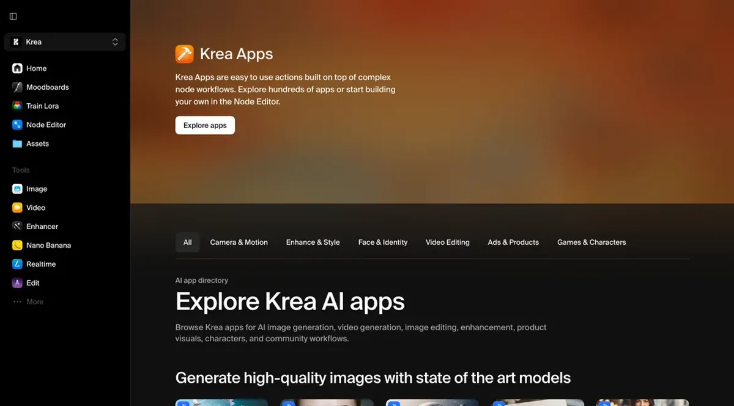Open the Home label in the sidebar

pos(37,68)
